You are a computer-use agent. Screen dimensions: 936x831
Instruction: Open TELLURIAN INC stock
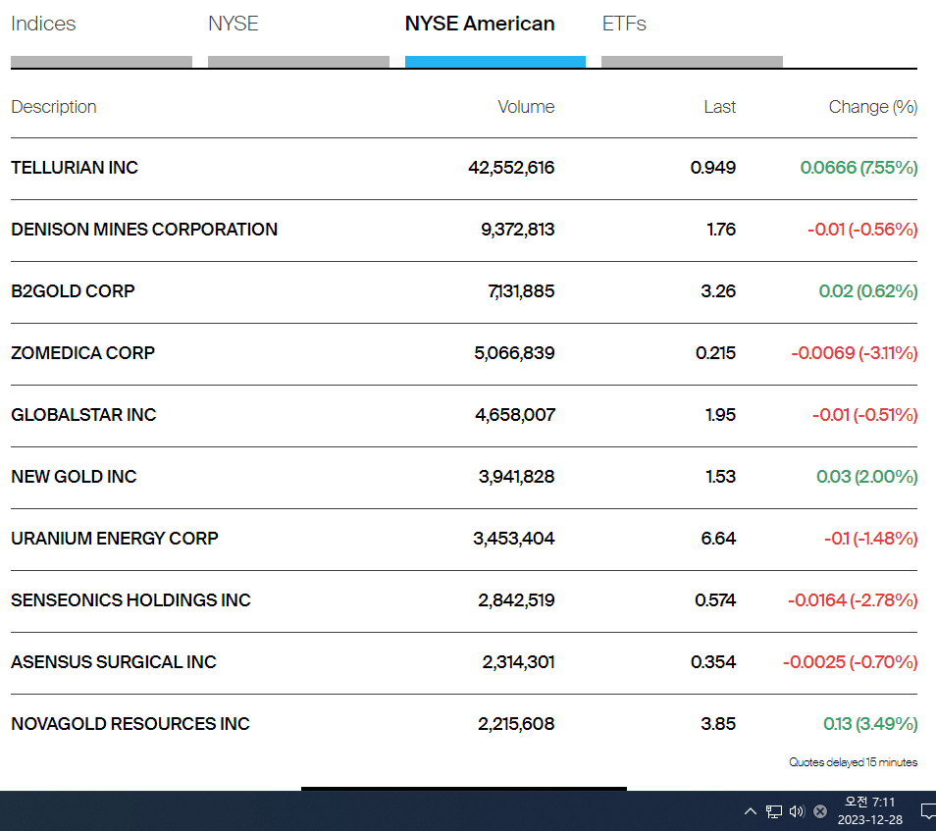75,168
